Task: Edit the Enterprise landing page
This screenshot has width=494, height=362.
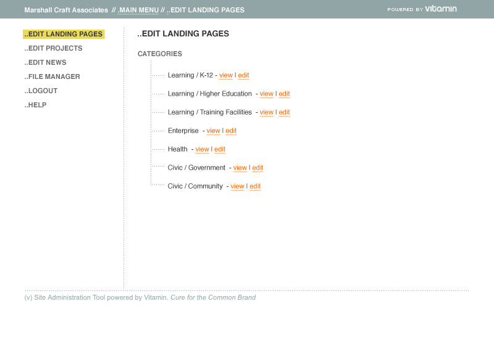Action: [x=231, y=131]
